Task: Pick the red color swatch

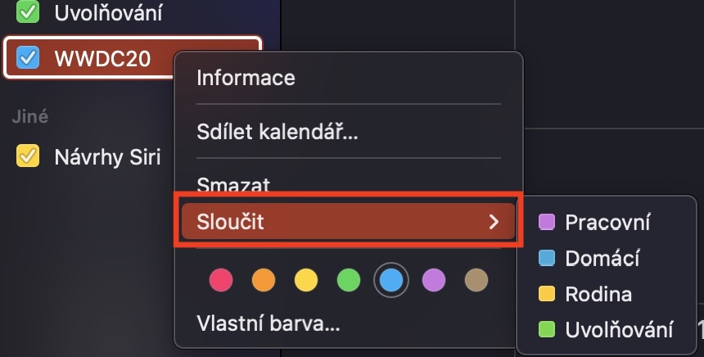Action: [x=221, y=281]
